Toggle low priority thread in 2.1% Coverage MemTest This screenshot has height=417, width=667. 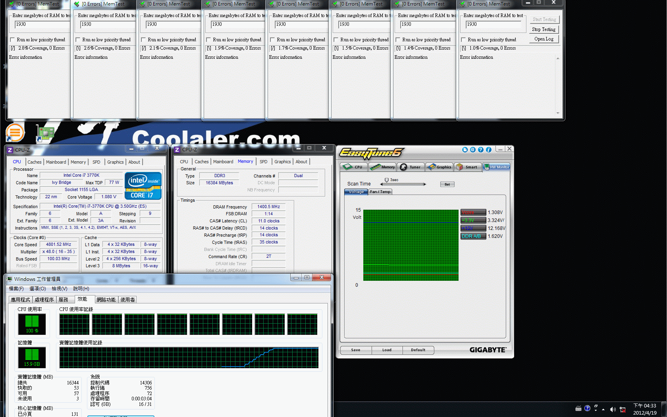coord(143,40)
